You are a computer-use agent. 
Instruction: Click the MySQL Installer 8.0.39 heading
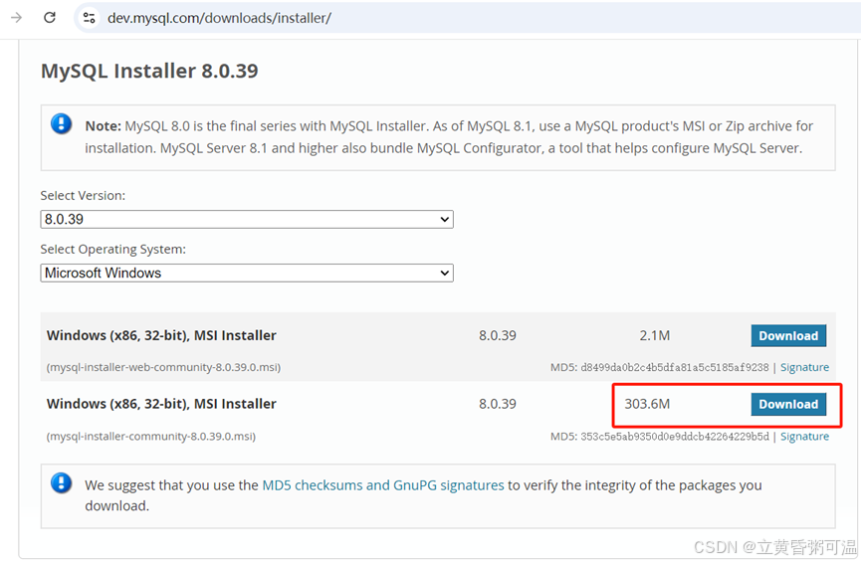coord(149,71)
